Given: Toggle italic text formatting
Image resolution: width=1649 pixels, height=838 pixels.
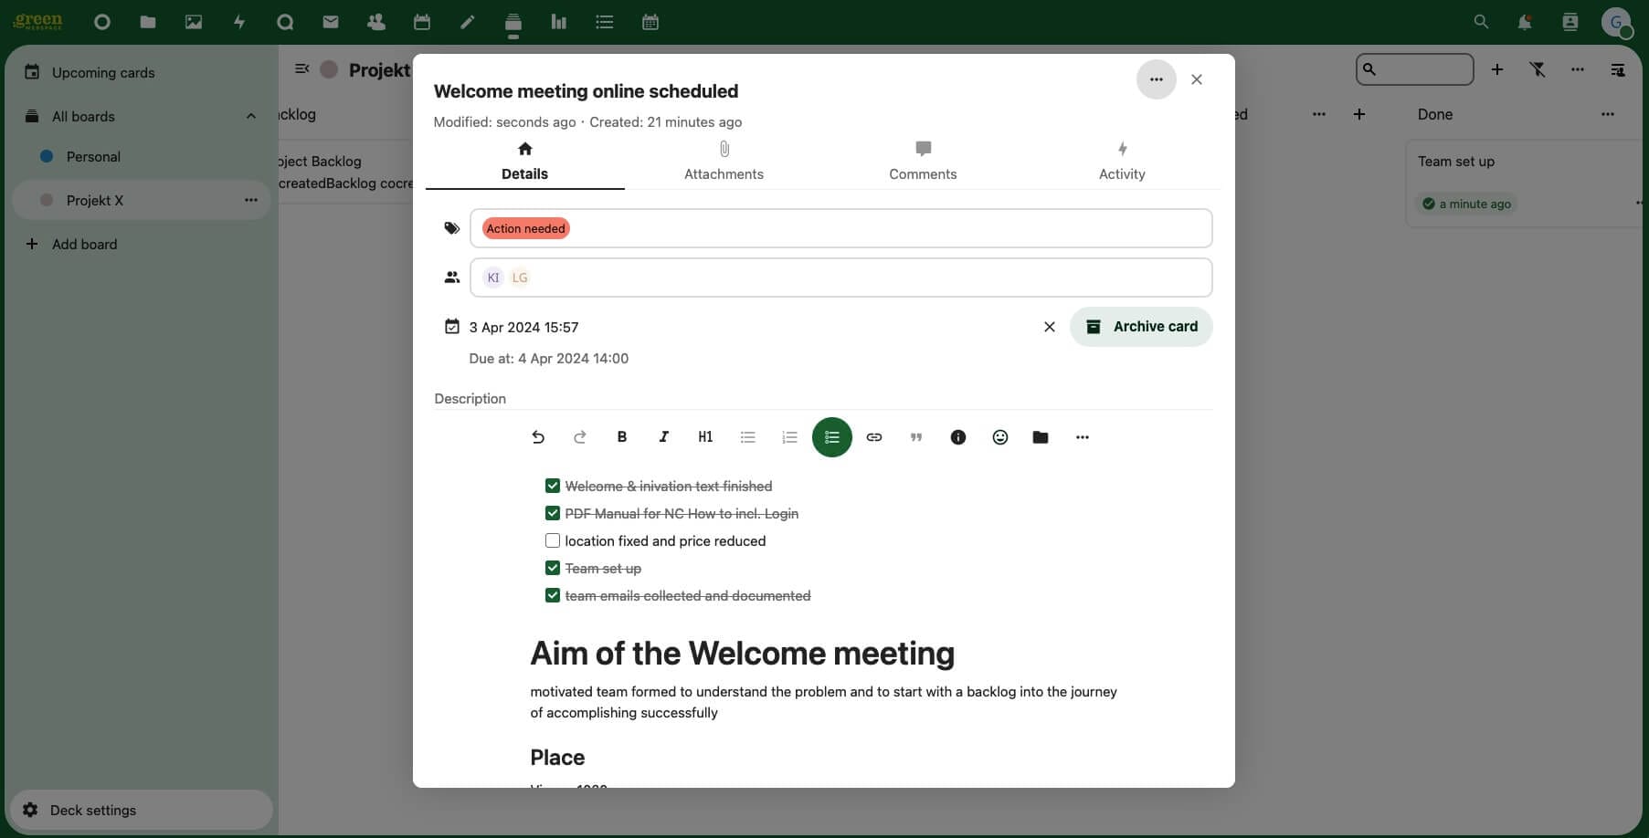Looking at the screenshot, I should [x=663, y=437].
